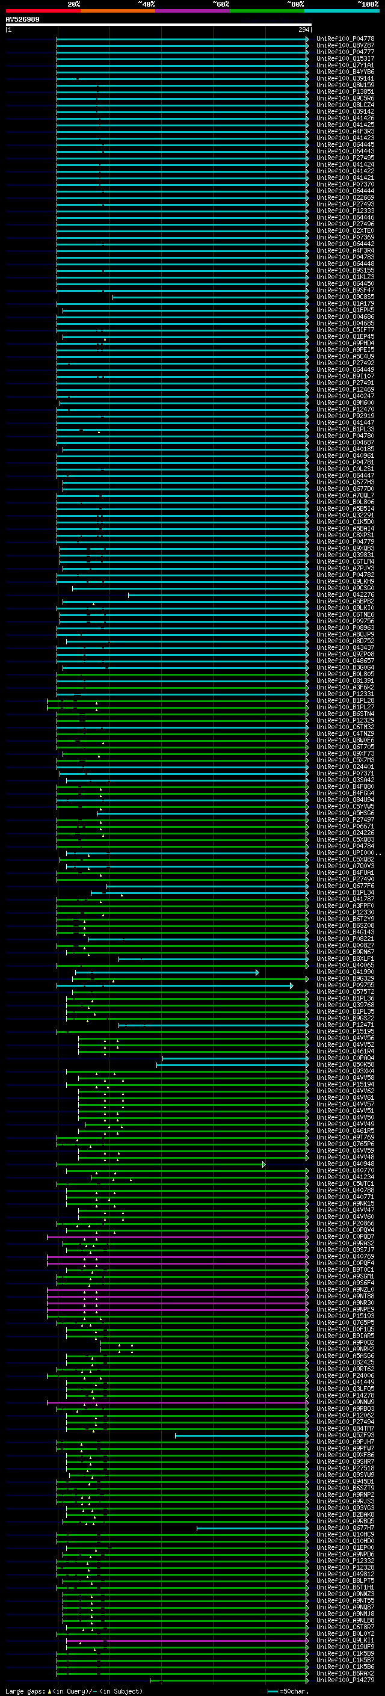
Task: Select the AV526989 query sequence label
Action: pos(22,19)
